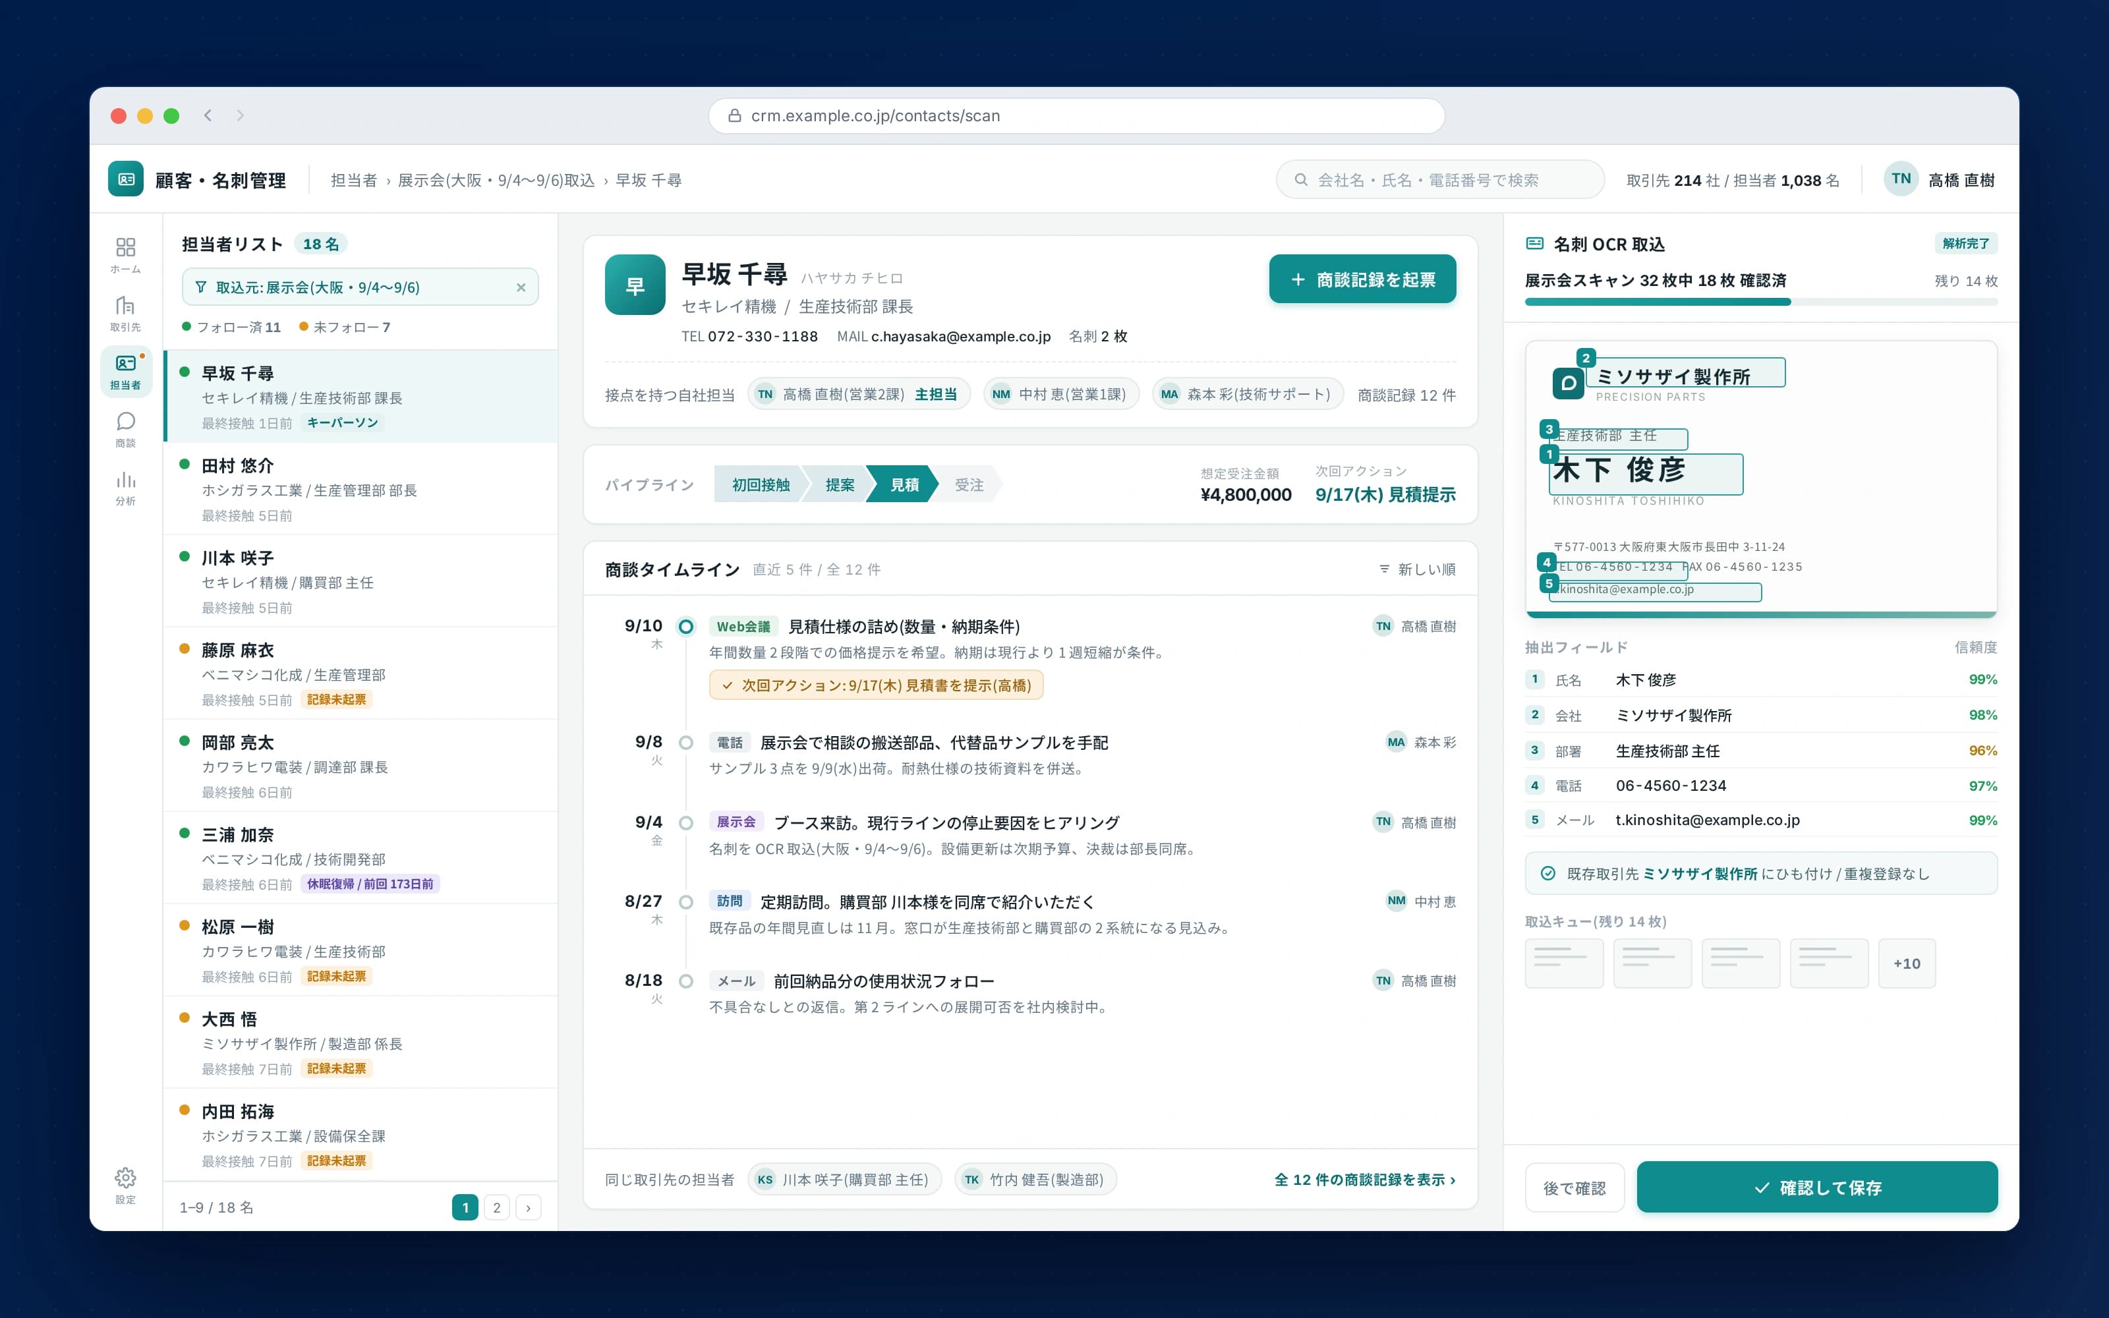Open contact 大西 悟 in the list
Image resolution: width=2109 pixels, height=1318 pixels.
tap(361, 1043)
